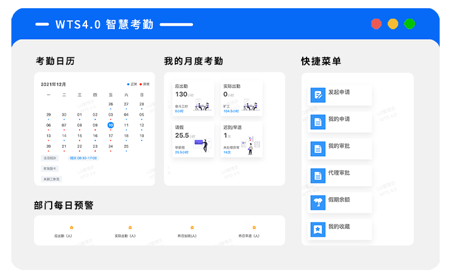Image resolution: width=451 pixels, height=277 pixels.
Task: Open the 14次 unprocessed exceptions link
Action: click(x=226, y=152)
